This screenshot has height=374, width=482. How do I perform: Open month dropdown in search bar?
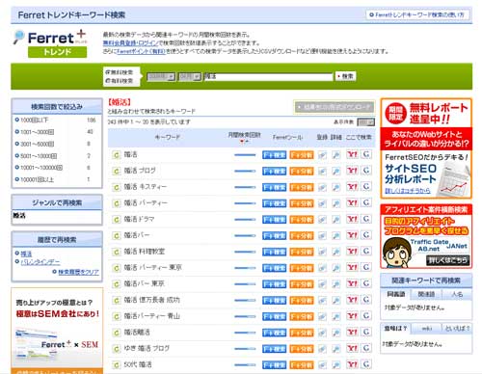[x=190, y=76]
